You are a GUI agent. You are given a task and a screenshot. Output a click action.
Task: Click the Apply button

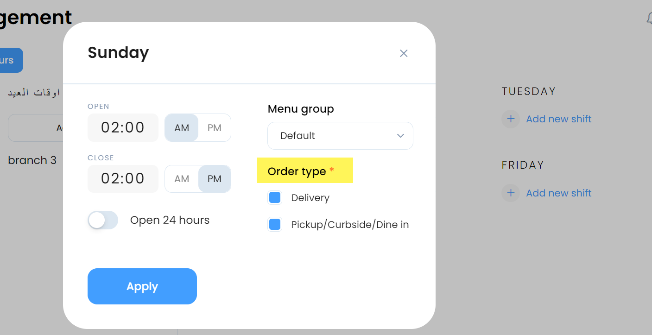coord(142,286)
